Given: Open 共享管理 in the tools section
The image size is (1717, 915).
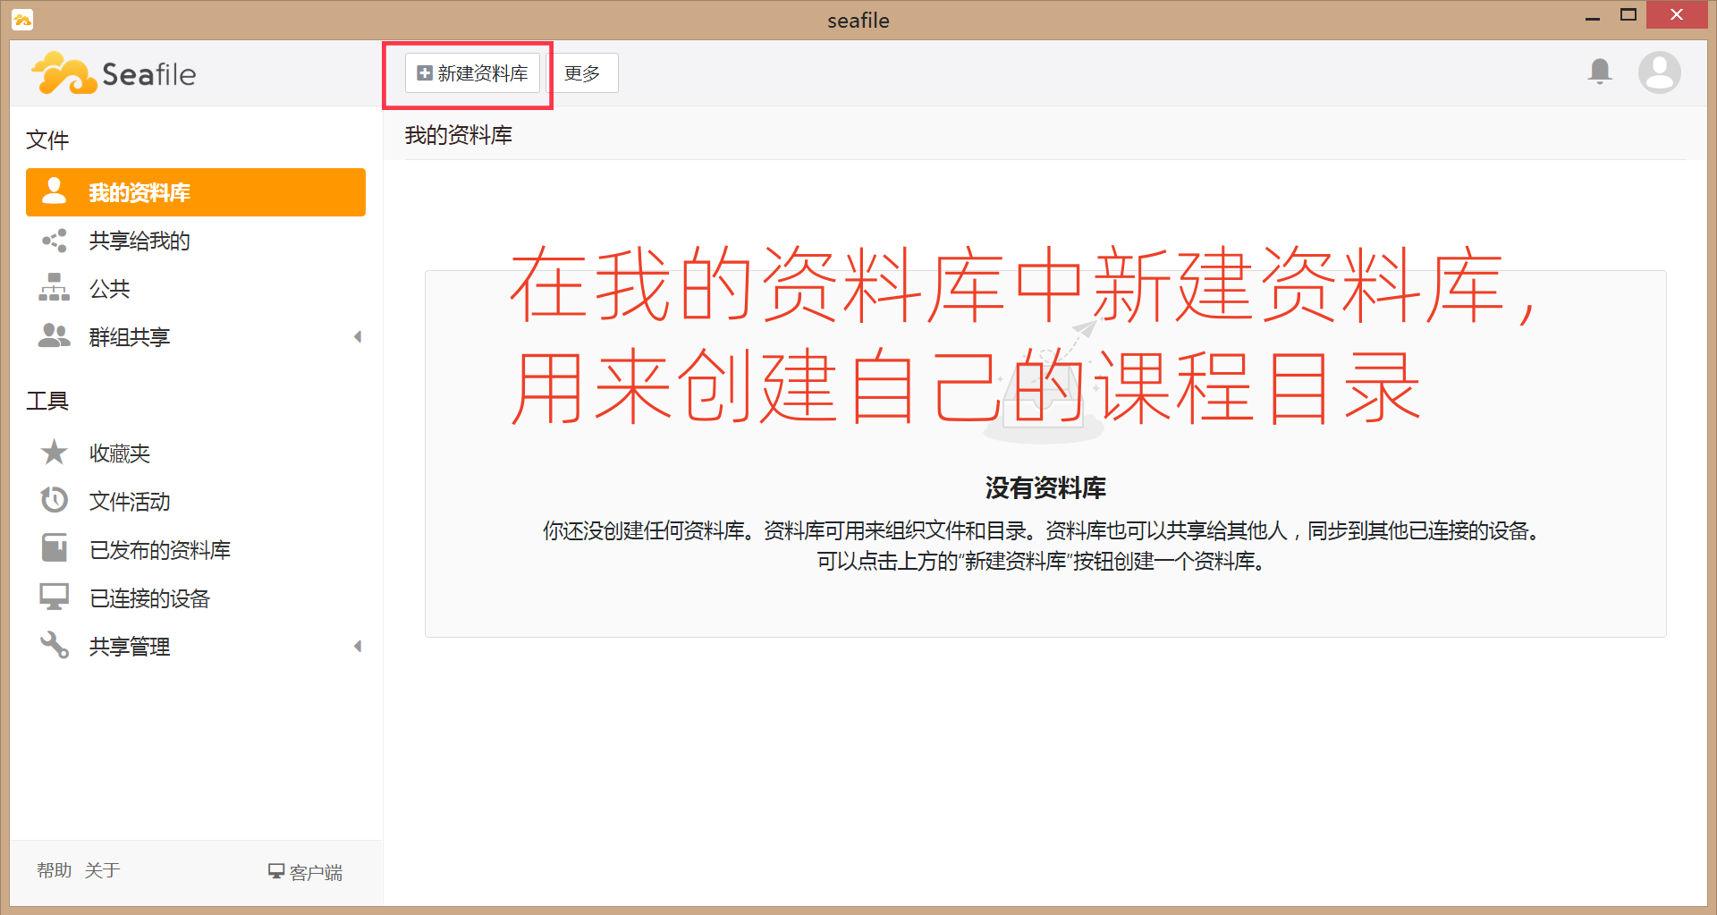Looking at the screenshot, I should point(130,646).
